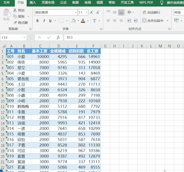Open the font size dropdown
Image resolution: width=184 pixels, height=172 pixels.
(86, 12)
